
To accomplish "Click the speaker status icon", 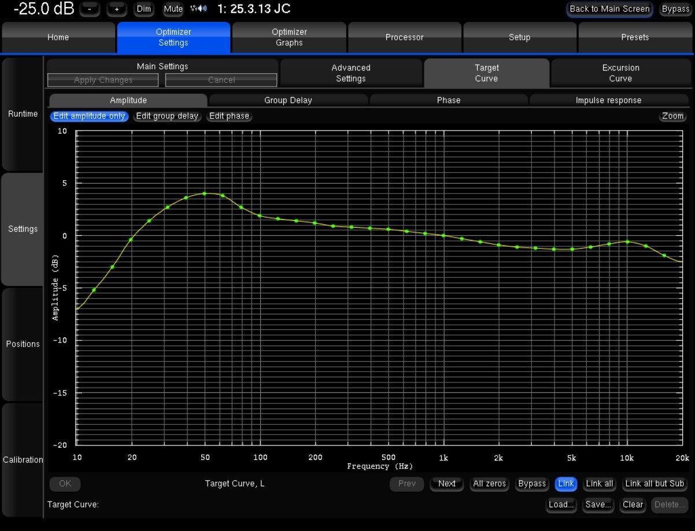I will pos(198,9).
